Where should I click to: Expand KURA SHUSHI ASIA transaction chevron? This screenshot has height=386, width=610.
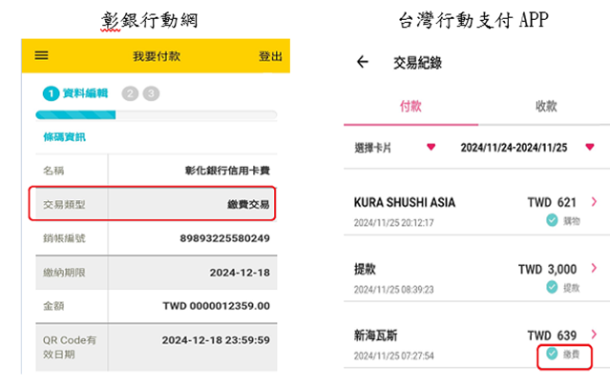[594, 202]
